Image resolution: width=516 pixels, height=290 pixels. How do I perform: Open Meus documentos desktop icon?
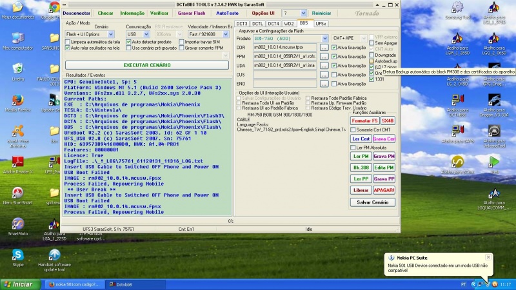tap(18, 10)
